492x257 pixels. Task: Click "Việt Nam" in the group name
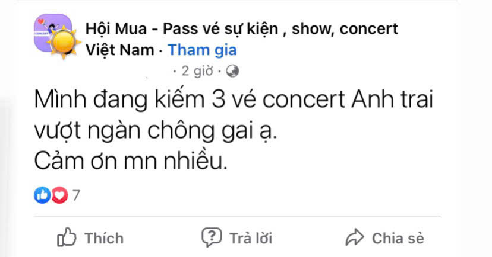[119, 49]
